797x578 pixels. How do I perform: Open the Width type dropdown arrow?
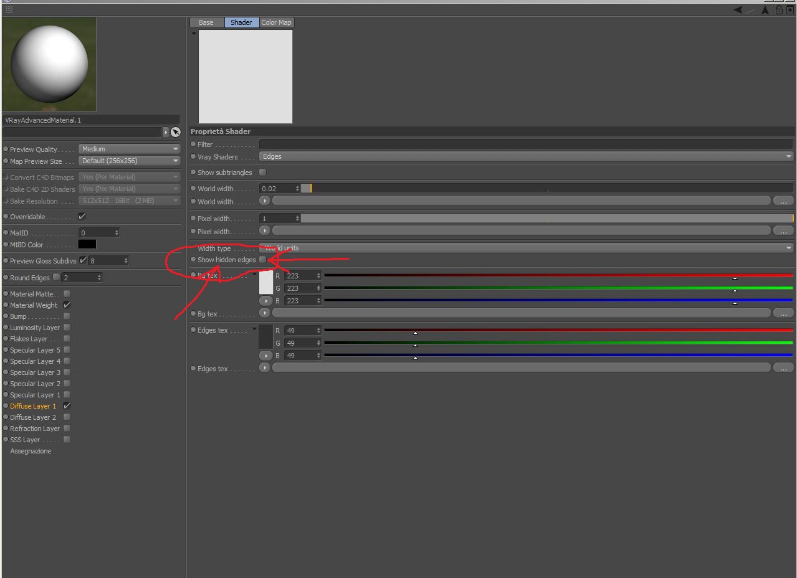click(790, 248)
